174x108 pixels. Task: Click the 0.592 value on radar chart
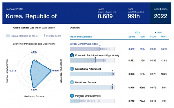point(34,52)
